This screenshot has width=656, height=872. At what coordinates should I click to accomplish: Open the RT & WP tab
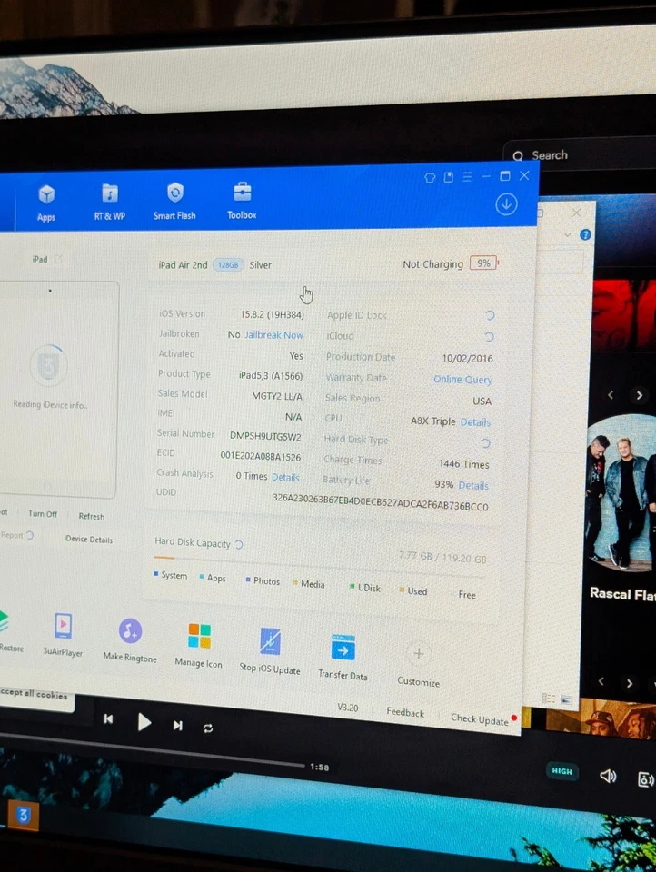(x=110, y=203)
